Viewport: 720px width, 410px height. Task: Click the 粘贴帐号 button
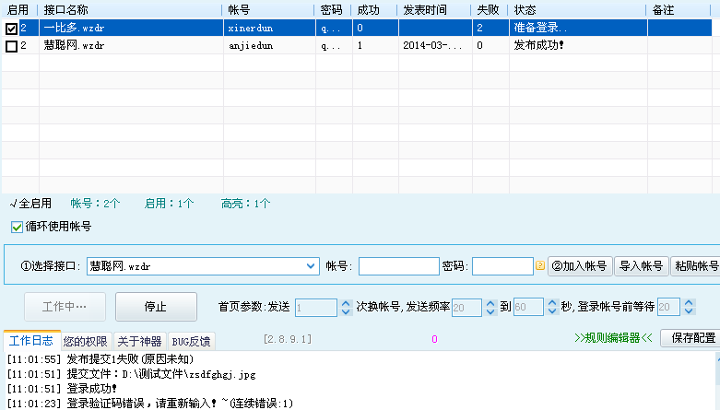pyautogui.click(x=696, y=266)
